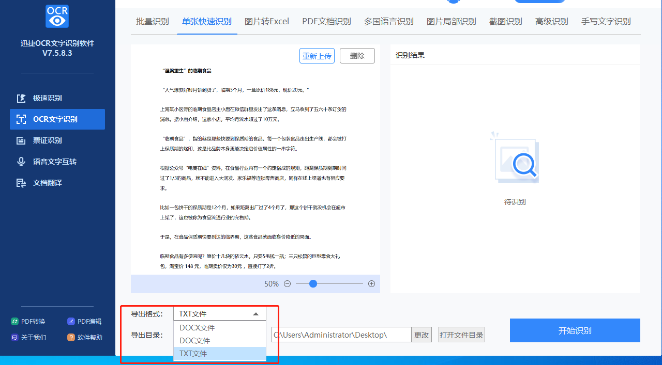This screenshot has width=662, height=365.
Task: Switch to the 手写文字识别 tab
Action: [606, 21]
